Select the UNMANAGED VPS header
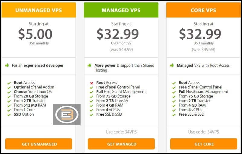 coord(39,10)
